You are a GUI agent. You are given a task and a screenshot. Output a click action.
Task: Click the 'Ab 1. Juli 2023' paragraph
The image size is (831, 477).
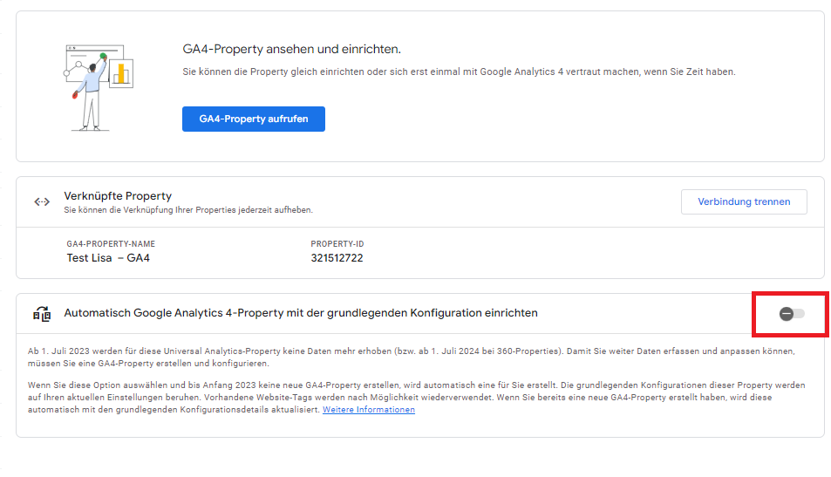412,358
